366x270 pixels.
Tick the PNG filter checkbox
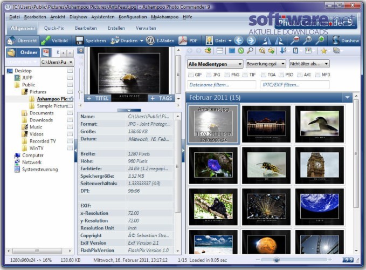[x=227, y=75]
